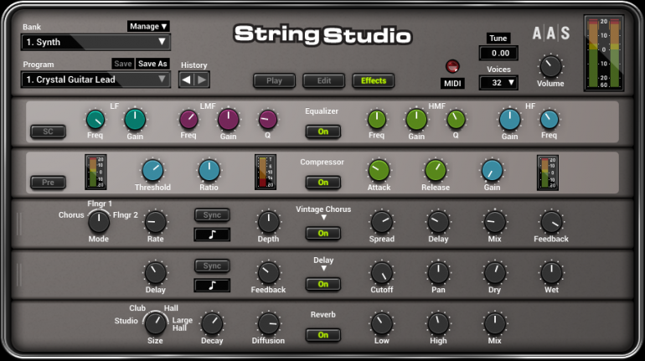645x361 pixels.
Task: Click the LF Freq knob
Action: (x=95, y=120)
